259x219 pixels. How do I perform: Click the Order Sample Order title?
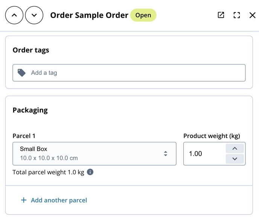coord(89,15)
